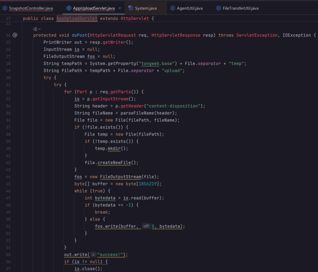Screen dimensions: 318x272
Task: Click the sticky class declaration line 17
Action: click(88, 19)
